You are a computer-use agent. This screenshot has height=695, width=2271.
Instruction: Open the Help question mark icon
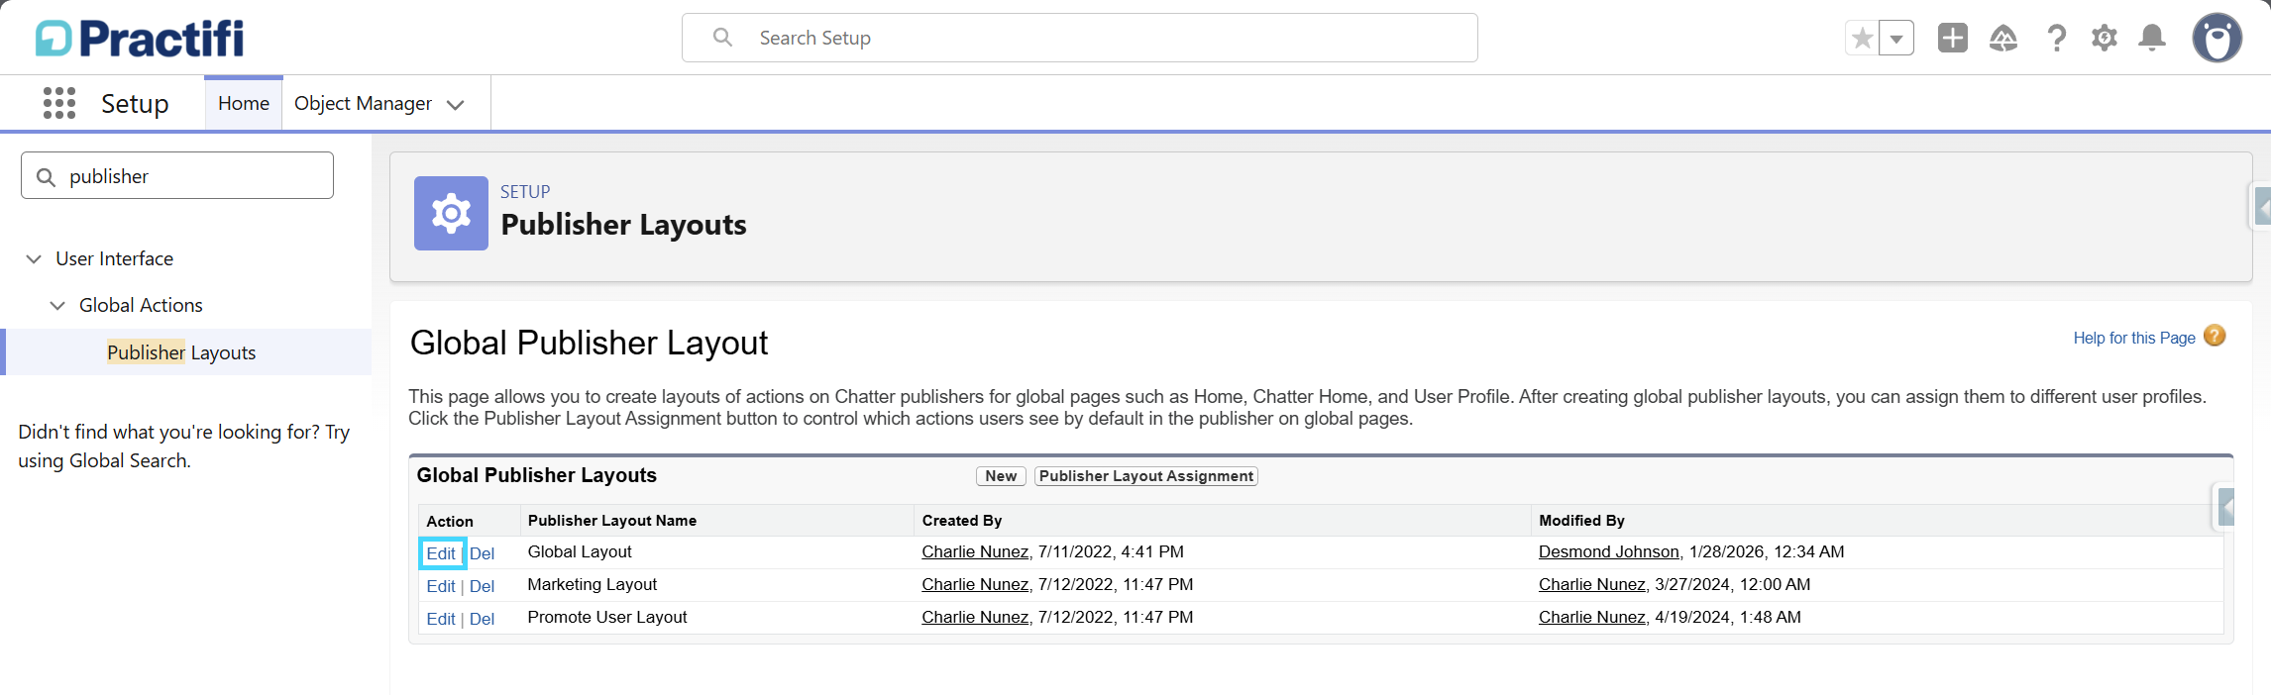pos(2057,39)
